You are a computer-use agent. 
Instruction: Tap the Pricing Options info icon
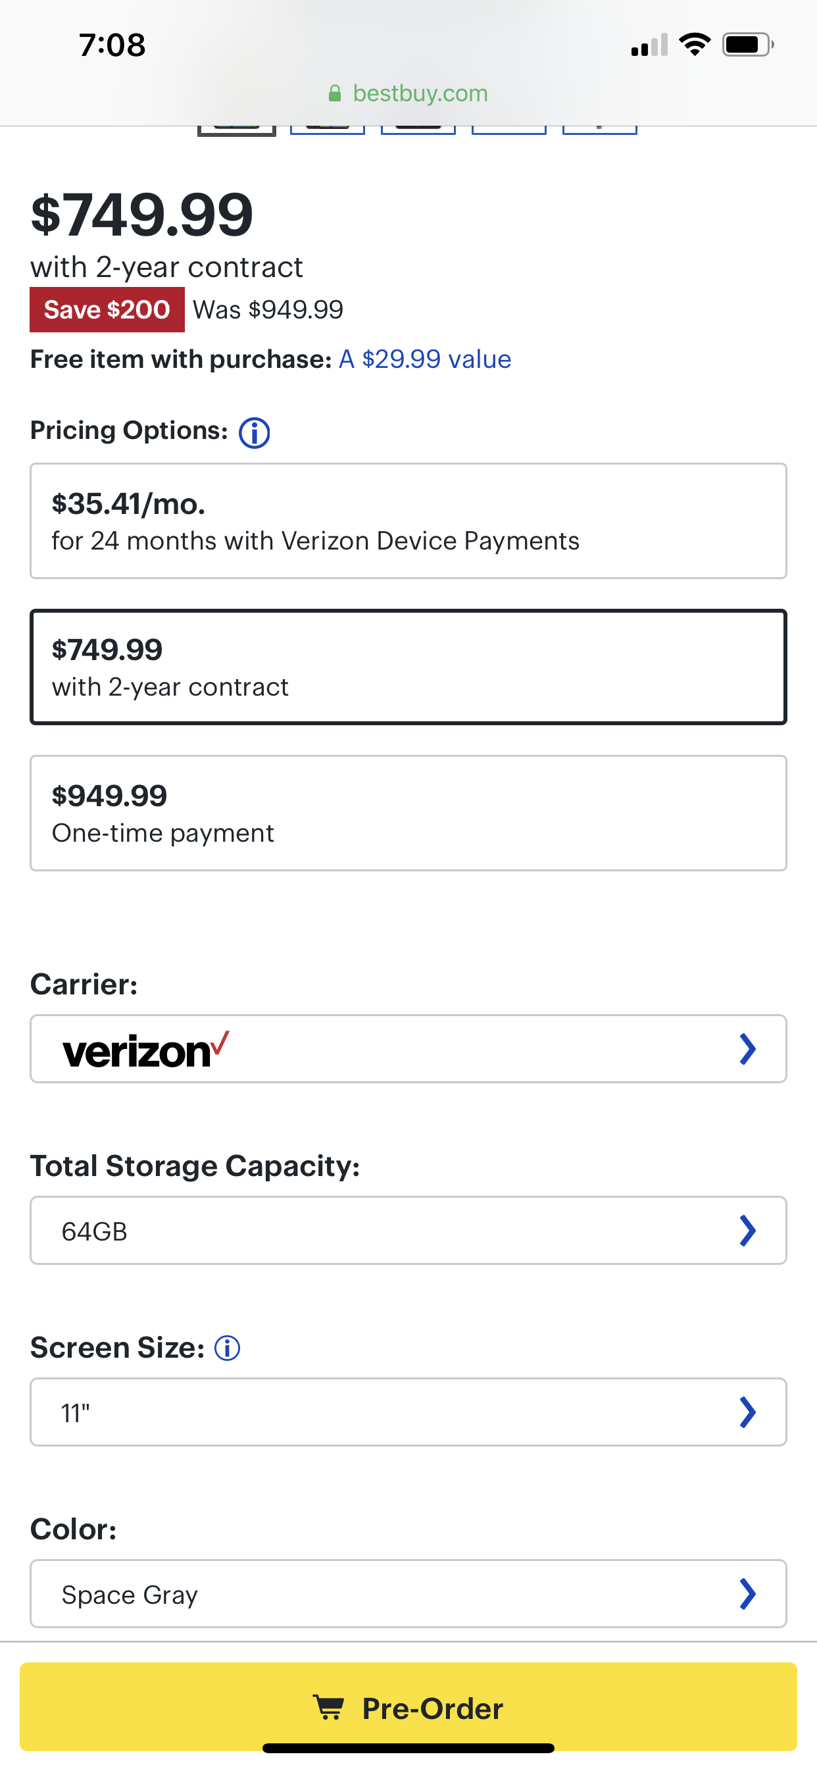(x=254, y=432)
